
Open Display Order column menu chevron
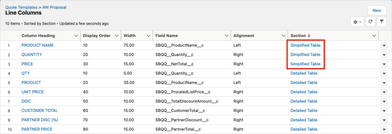point(117,36)
